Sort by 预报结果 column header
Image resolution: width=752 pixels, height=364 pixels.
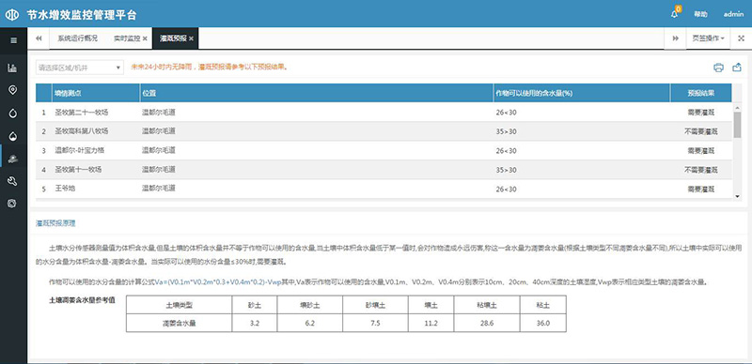click(700, 94)
